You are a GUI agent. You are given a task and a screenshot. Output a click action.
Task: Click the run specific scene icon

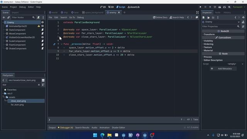(x=225, y=7)
